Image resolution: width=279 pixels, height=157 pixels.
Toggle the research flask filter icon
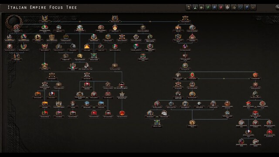pyautogui.click(x=195, y=7)
